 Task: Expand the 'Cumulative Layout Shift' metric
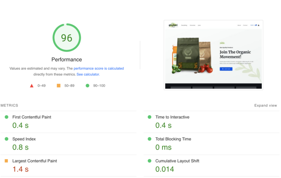tap(177, 161)
